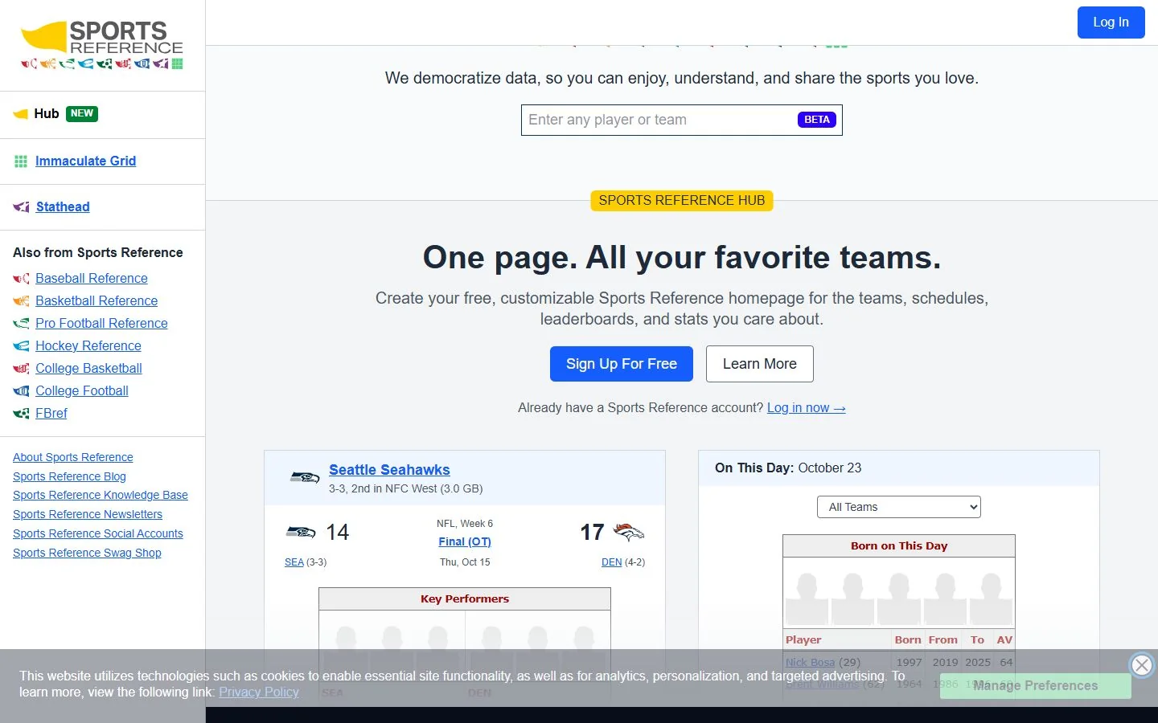Image resolution: width=1158 pixels, height=723 pixels.
Task: Read the Privacy Policy link
Action: coord(259,692)
